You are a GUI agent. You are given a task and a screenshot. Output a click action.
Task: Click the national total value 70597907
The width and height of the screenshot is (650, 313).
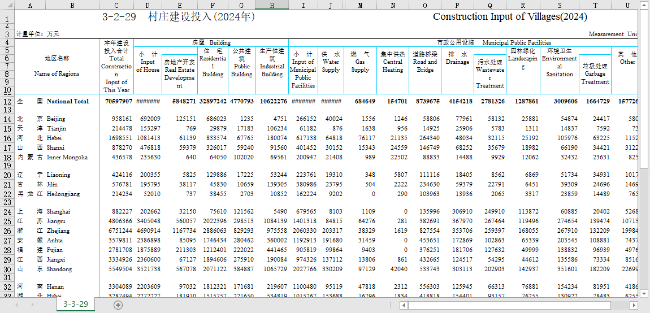click(119, 101)
